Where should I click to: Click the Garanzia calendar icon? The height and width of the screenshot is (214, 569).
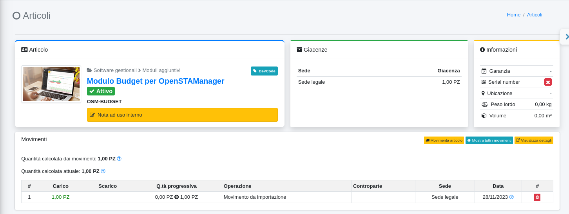484,71
